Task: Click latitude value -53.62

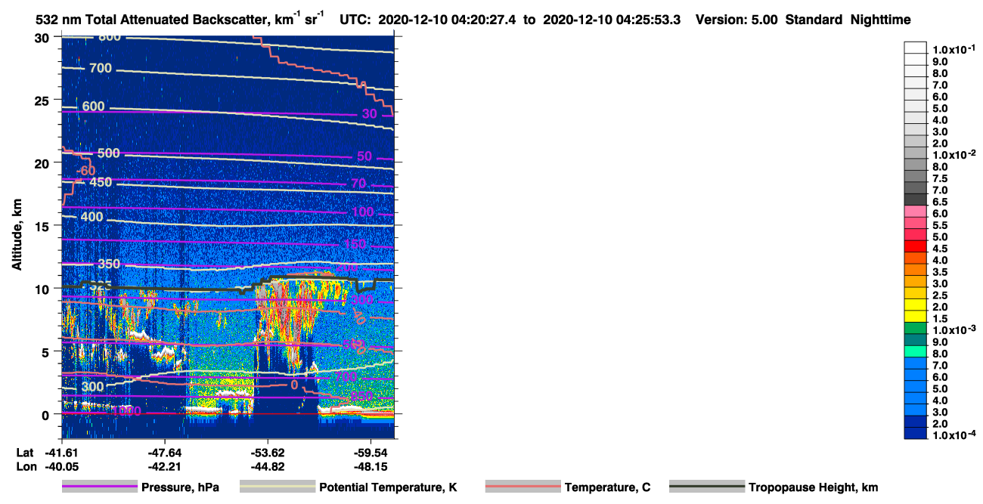Action: pyautogui.click(x=267, y=453)
